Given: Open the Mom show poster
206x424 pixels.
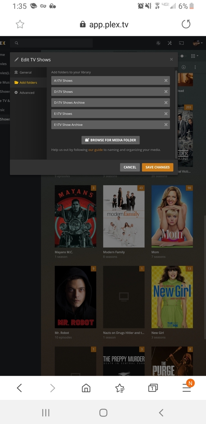Looking at the screenshot, I should (172, 216).
